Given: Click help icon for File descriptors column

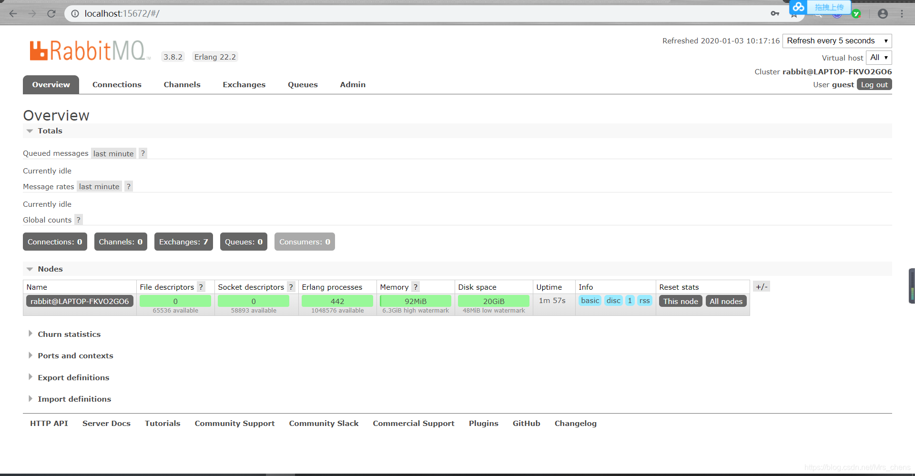Looking at the screenshot, I should coord(201,287).
